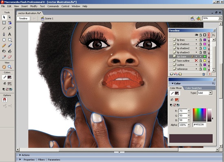This screenshot has height=162, width=224.
Task: Open the Alpha value slider arrow
Action: (x=189, y=125)
